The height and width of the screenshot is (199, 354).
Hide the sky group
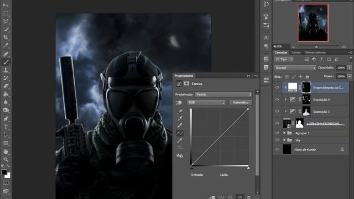click(277, 140)
